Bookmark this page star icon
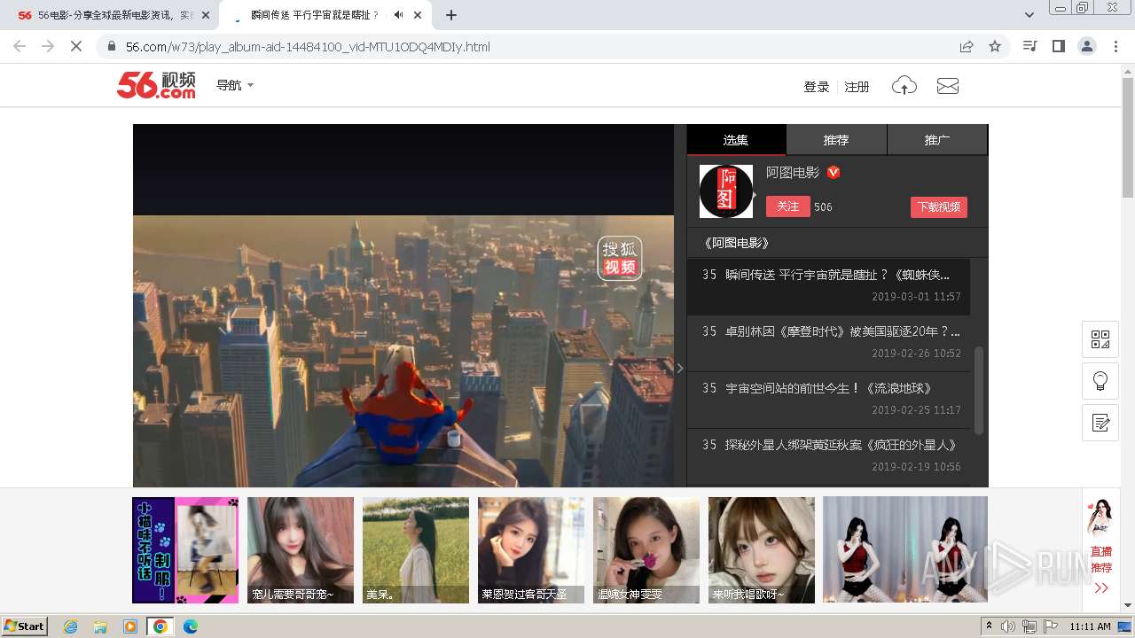 coord(995,46)
